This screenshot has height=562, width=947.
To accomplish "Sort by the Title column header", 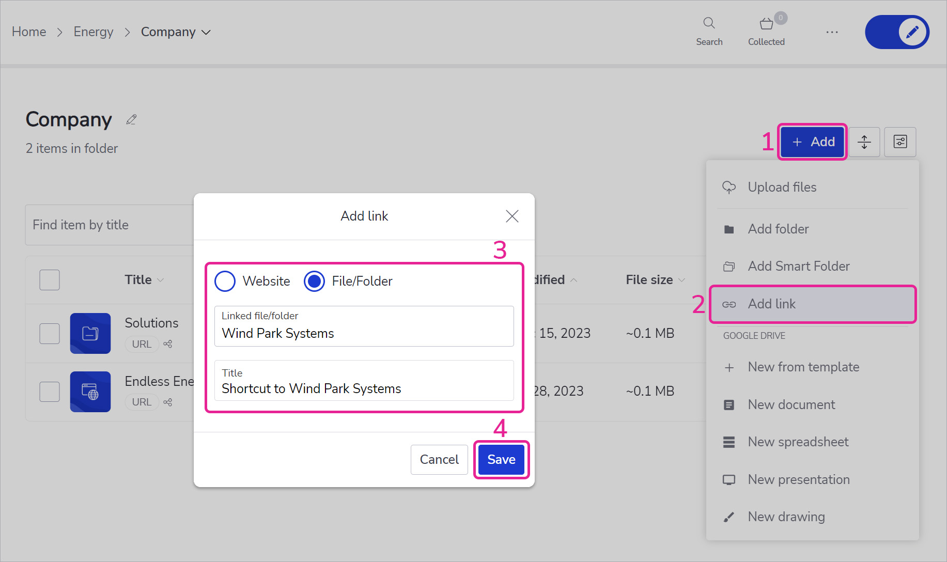I will coord(144,280).
